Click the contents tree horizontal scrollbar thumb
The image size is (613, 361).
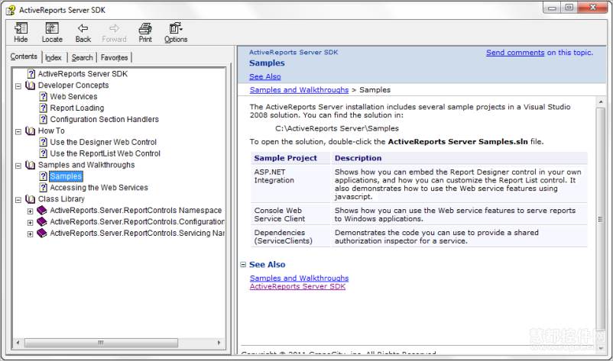(x=101, y=343)
